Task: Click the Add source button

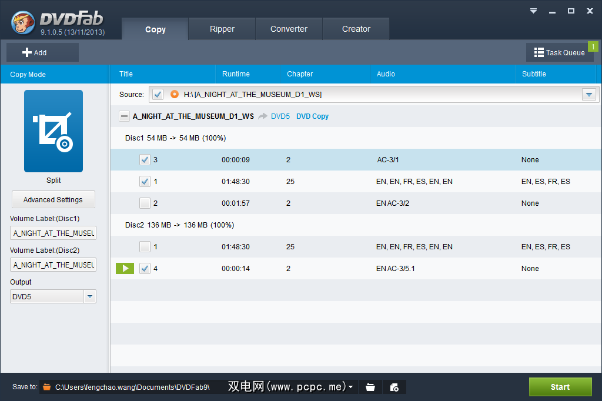Action: point(42,53)
